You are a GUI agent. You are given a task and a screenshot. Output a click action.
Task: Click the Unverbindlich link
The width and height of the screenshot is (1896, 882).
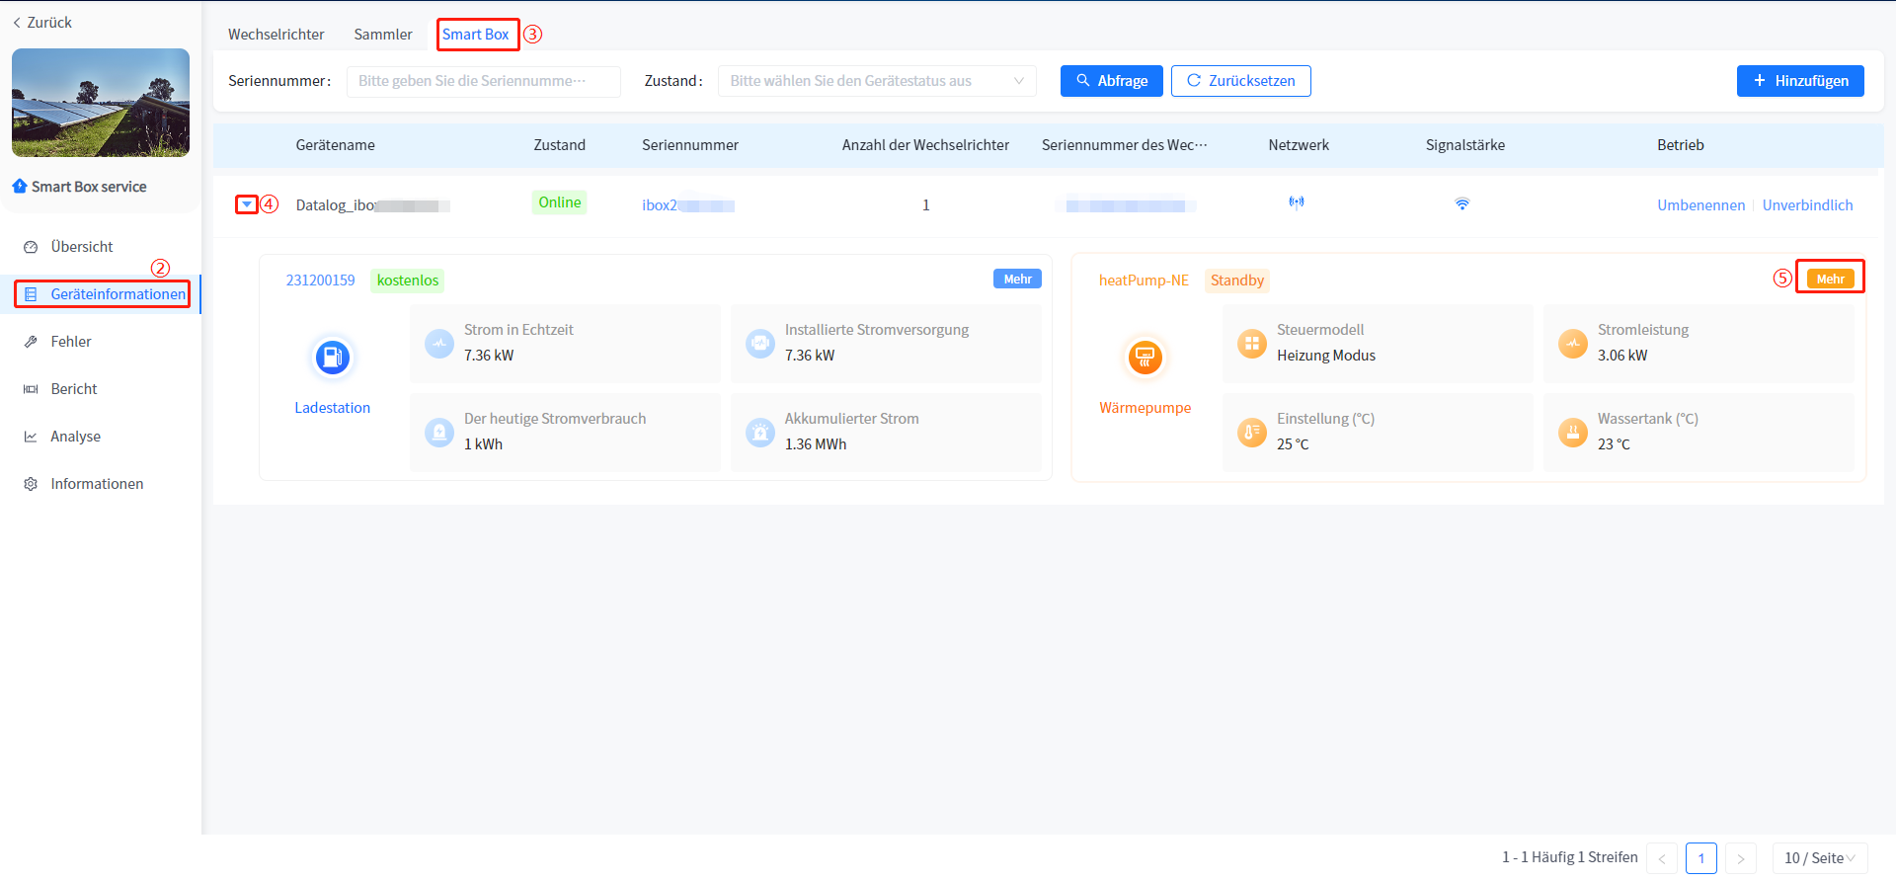click(1808, 205)
